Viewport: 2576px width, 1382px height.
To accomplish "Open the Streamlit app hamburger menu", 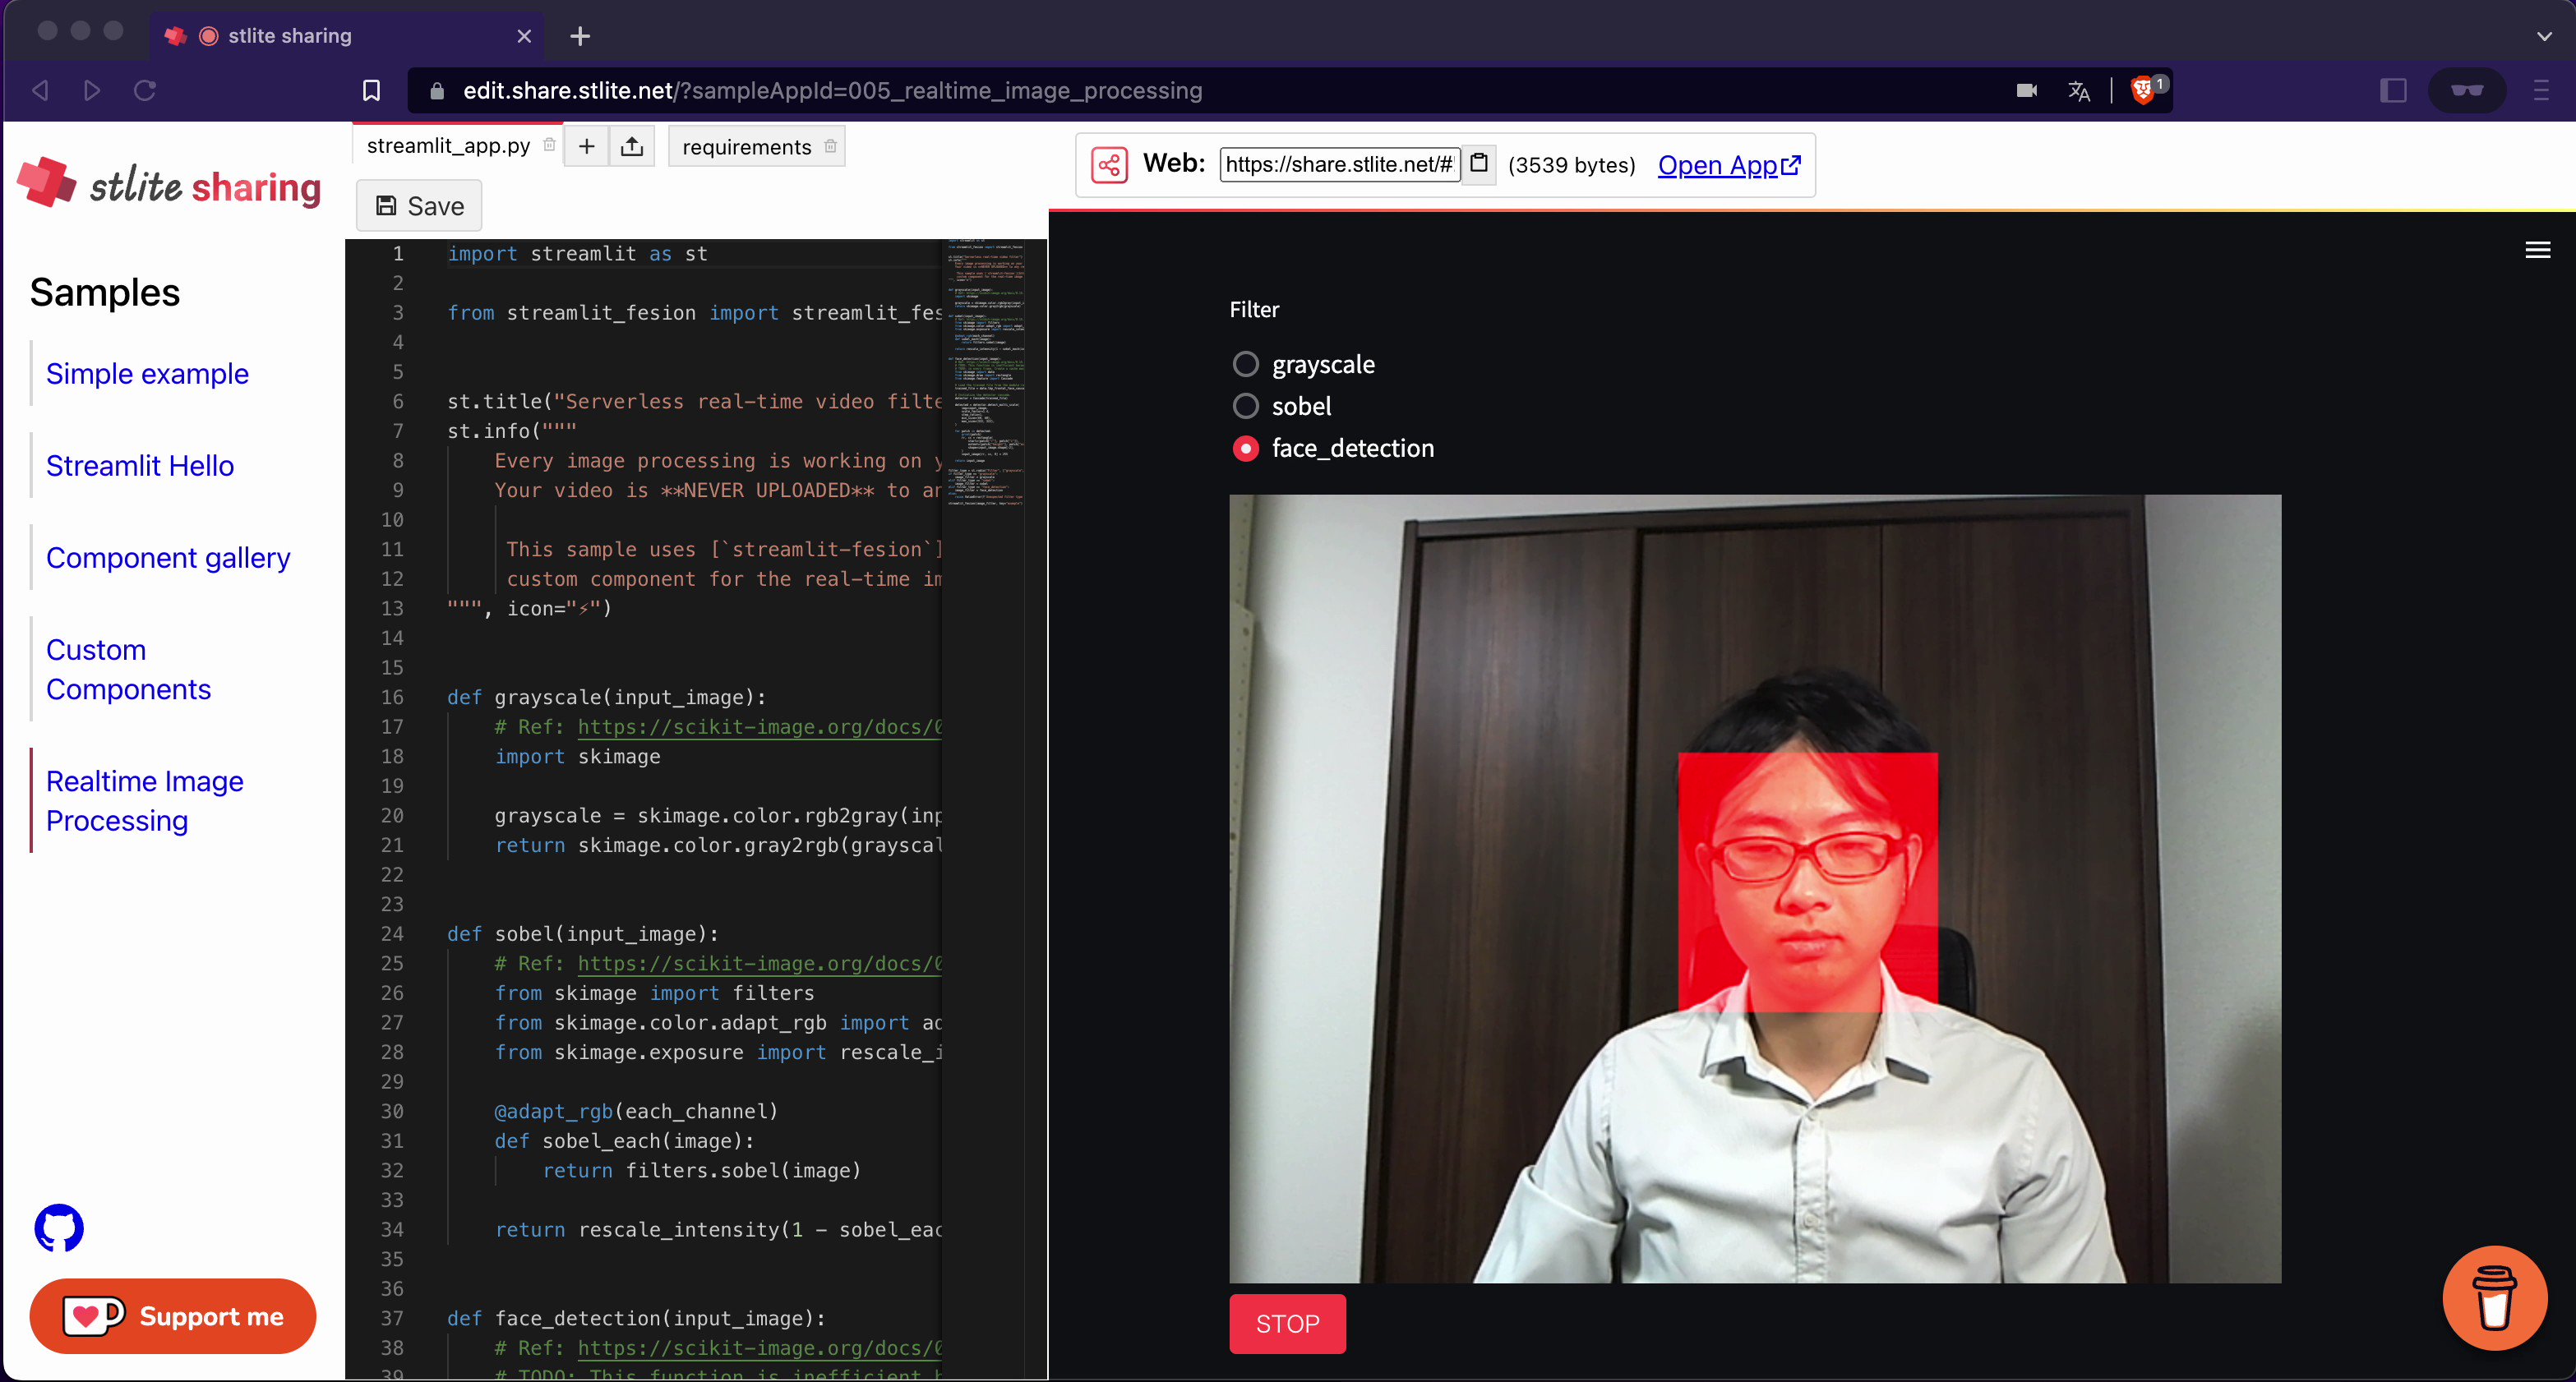I will coord(2539,250).
